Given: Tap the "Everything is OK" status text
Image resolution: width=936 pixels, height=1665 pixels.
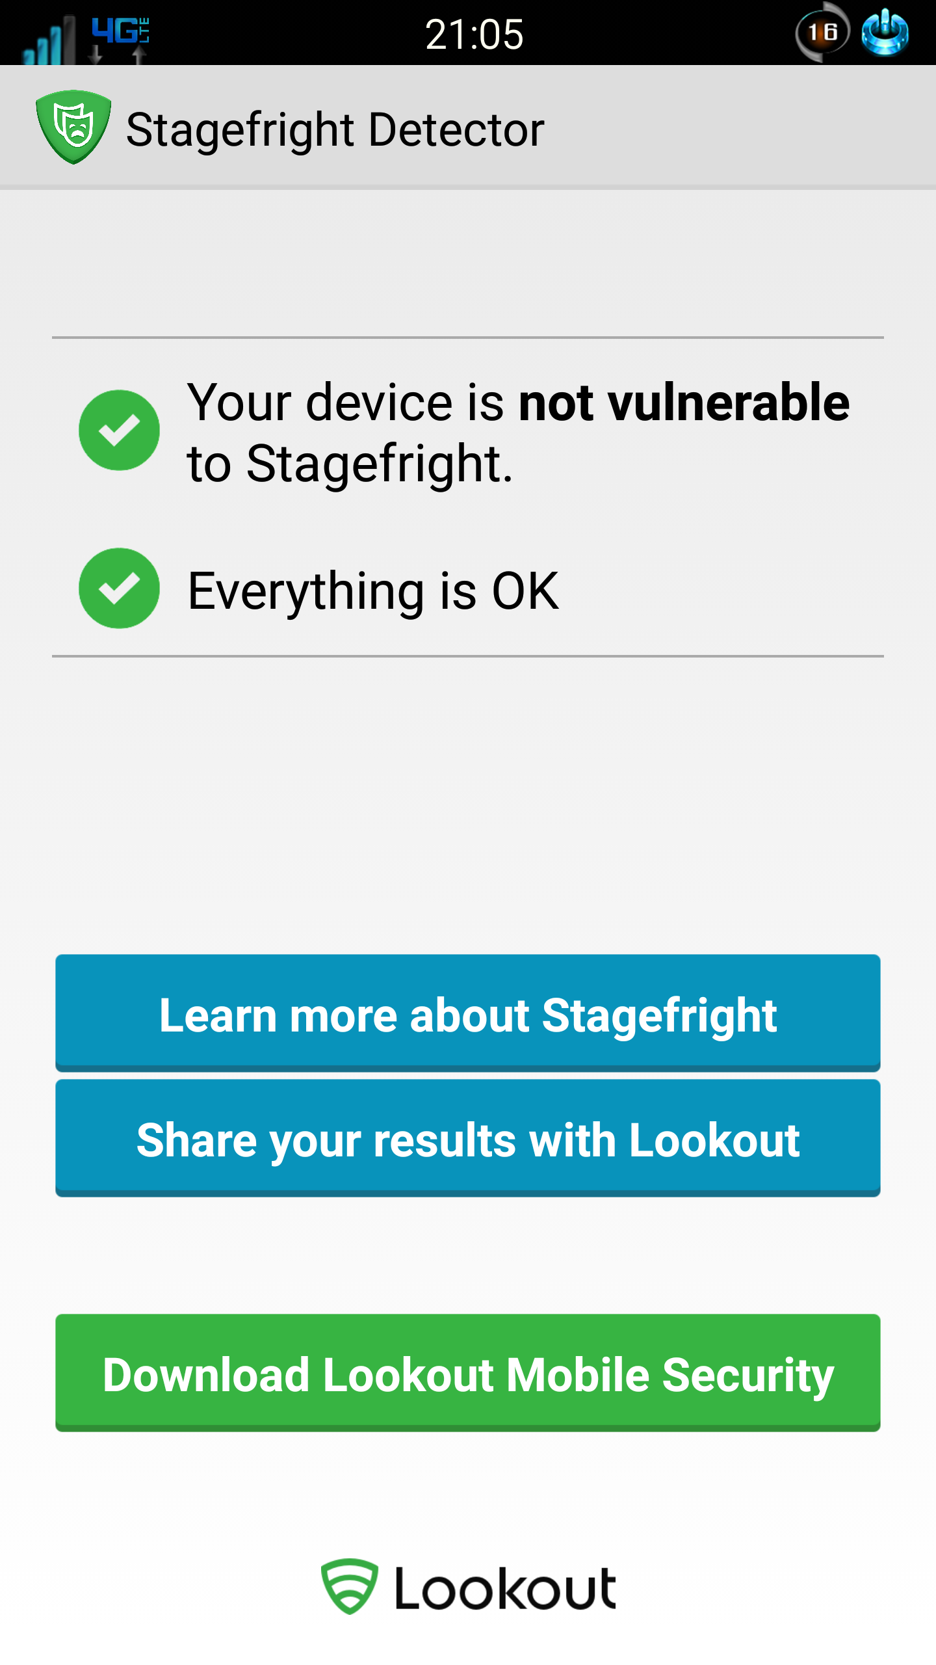Looking at the screenshot, I should 373,591.
